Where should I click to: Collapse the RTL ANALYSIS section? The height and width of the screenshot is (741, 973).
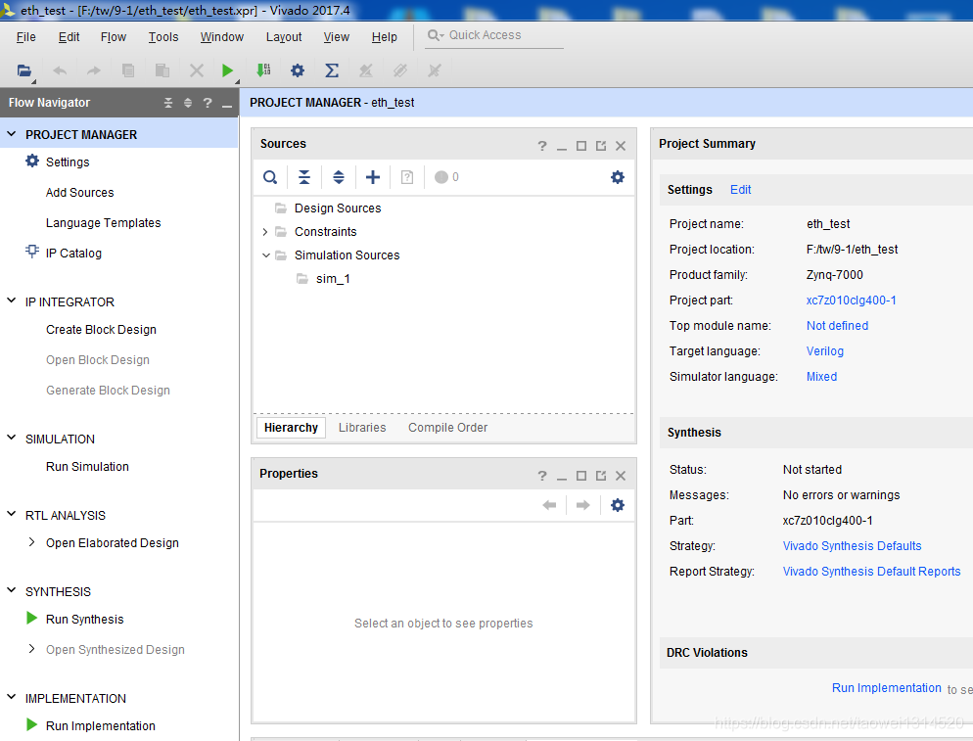11,514
